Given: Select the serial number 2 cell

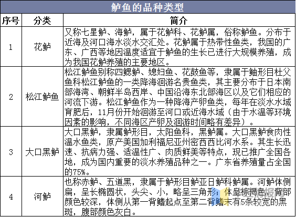Looking at the screenshot, I should [11, 97].
